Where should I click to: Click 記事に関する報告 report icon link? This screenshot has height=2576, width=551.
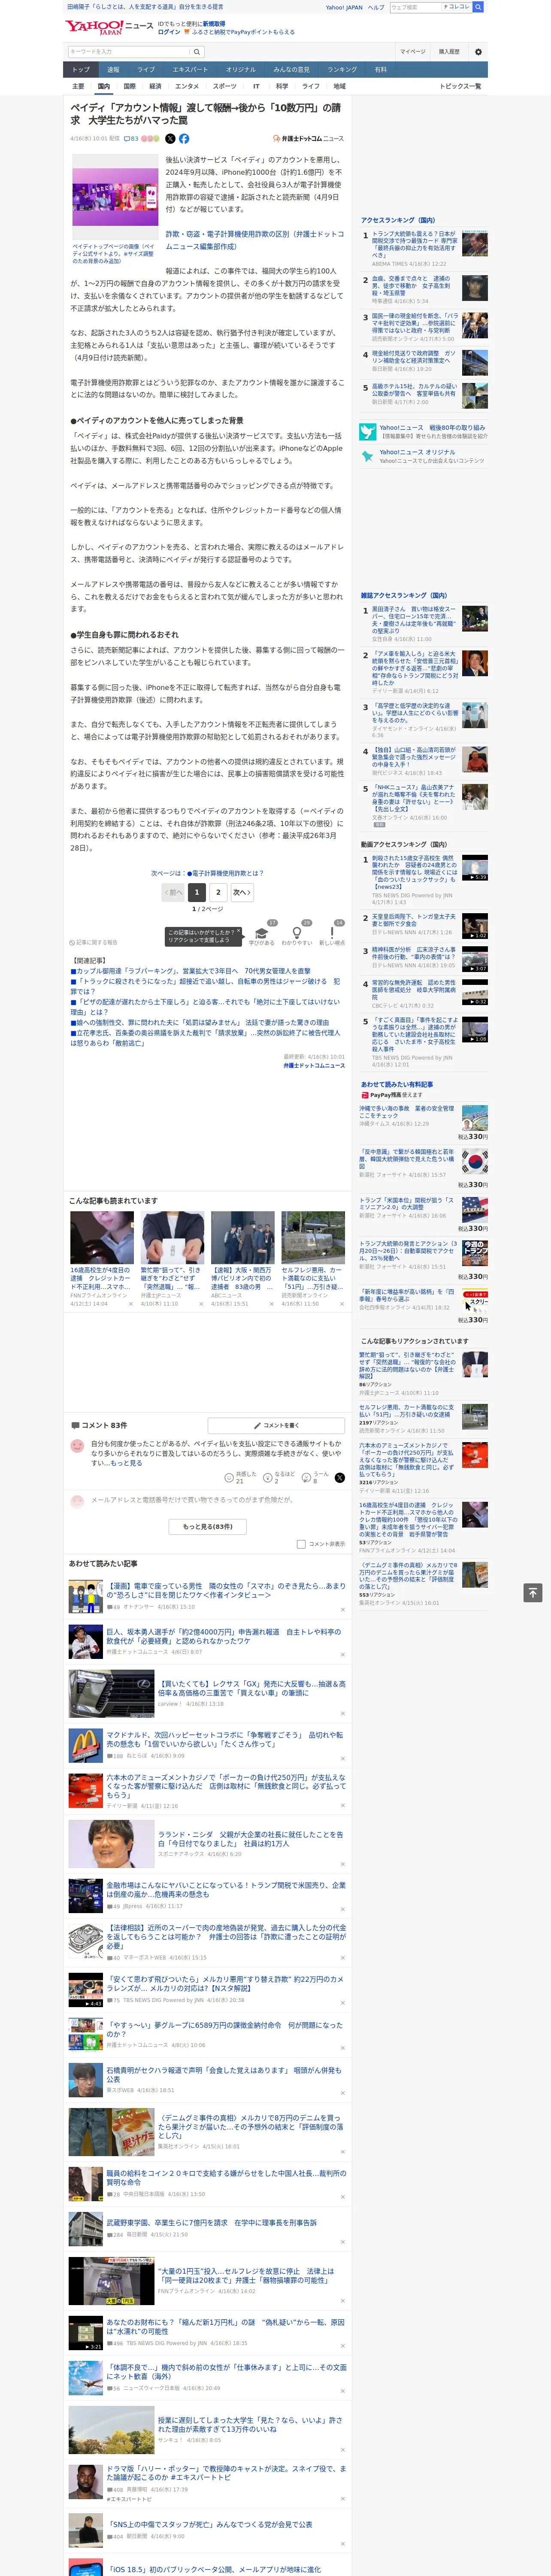point(94,942)
